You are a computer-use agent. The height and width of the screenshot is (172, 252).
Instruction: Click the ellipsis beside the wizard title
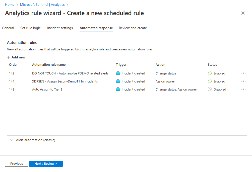(x=152, y=13)
